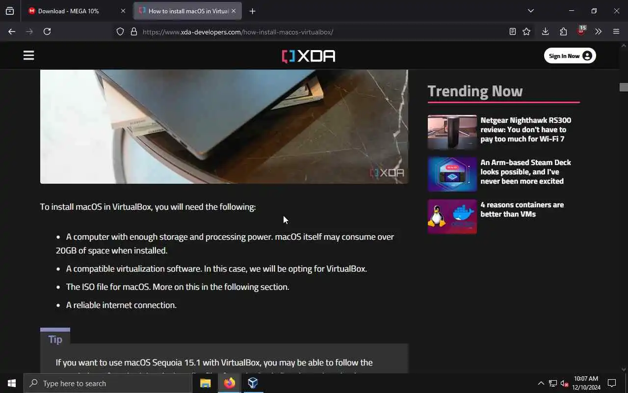Open File Explorer from the taskbar
Screen dimensions: 628x393
tap(205, 383)
